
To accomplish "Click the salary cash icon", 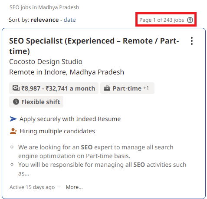I will [16, 88].
